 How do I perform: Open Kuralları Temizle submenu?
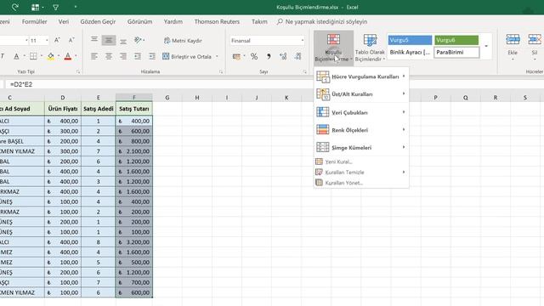point(361,172)
